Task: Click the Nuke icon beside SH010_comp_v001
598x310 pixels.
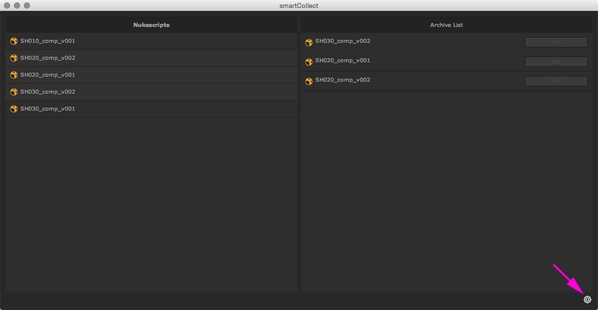Action: pyautogui.click(x=14, y=41)
